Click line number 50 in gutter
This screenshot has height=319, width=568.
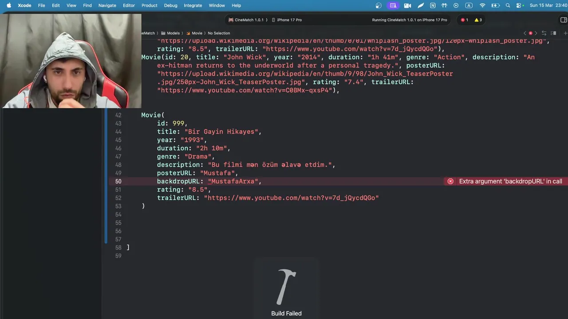(118, 181)
